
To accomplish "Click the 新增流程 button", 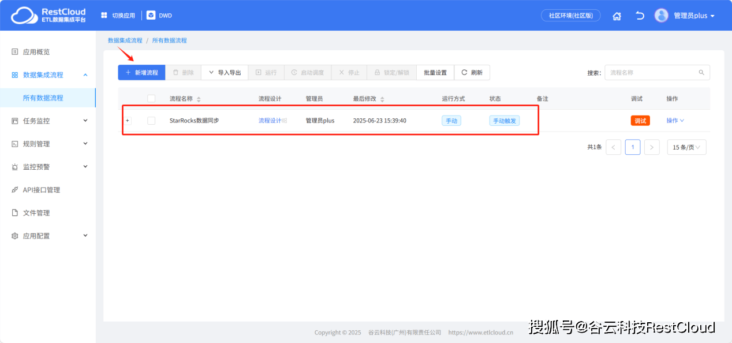I will (141, 73).
